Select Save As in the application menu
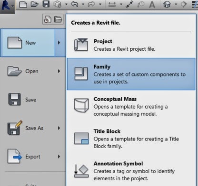Viewport: 198px width, 186px height. point(33,128)
